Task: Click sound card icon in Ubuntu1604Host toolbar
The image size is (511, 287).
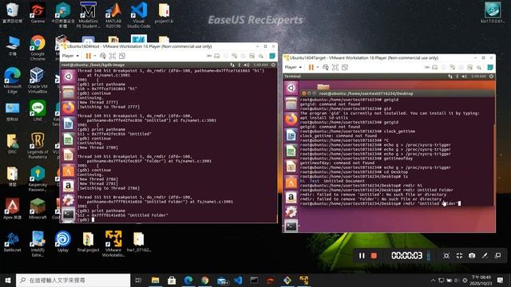Action: click(261, 56)
